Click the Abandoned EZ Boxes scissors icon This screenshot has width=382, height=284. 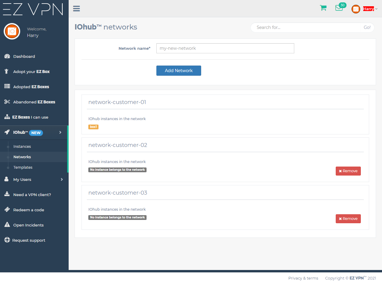point(7,102)
